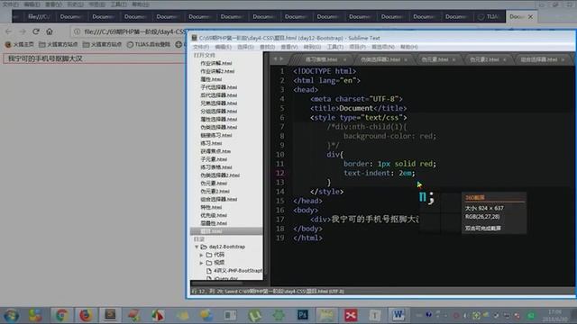
Task: Collapse the day12-Bootstrap folder
Action: [x=197, y=247]
